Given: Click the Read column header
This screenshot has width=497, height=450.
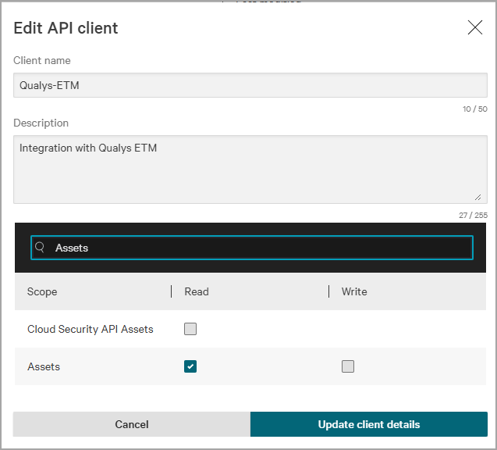Looking at the screenshot, I should pos(197,291).
